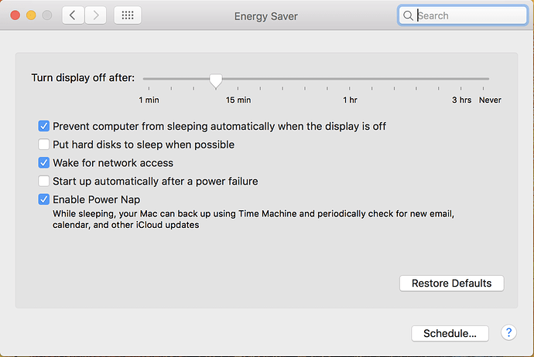Image resolution: width=534 pixels, height=357 pixels.
Task: Close the Energy Saver window
Action: point(15,15)
